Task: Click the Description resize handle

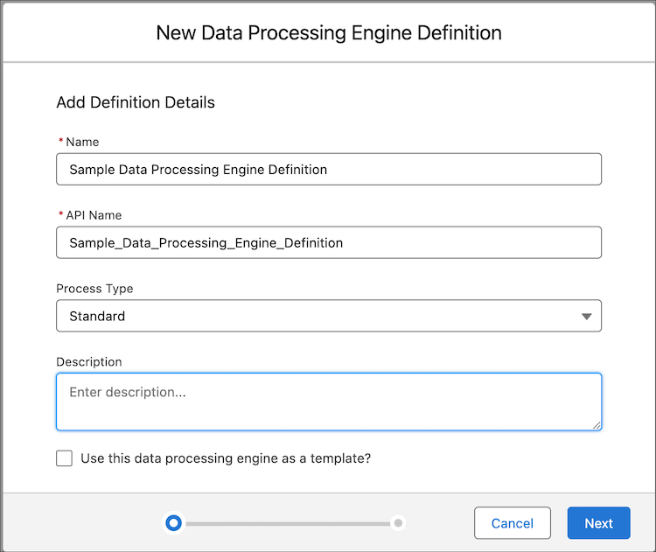Action: coord(597,425)
